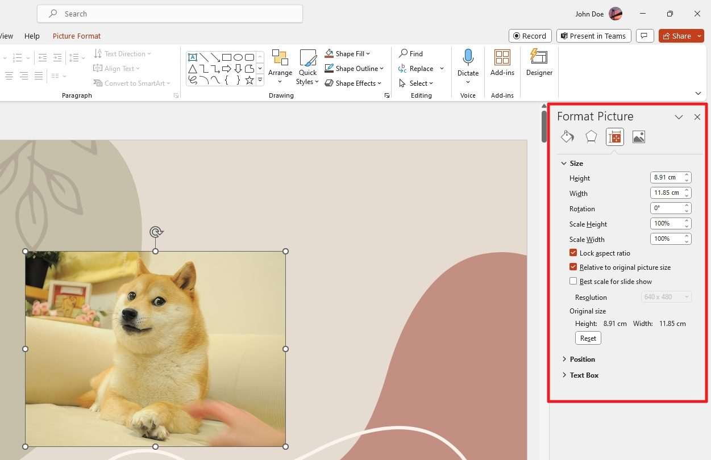Screen dimensions: 711x460
Task: Enable Best scale for slide show
Action: point(573,281)
